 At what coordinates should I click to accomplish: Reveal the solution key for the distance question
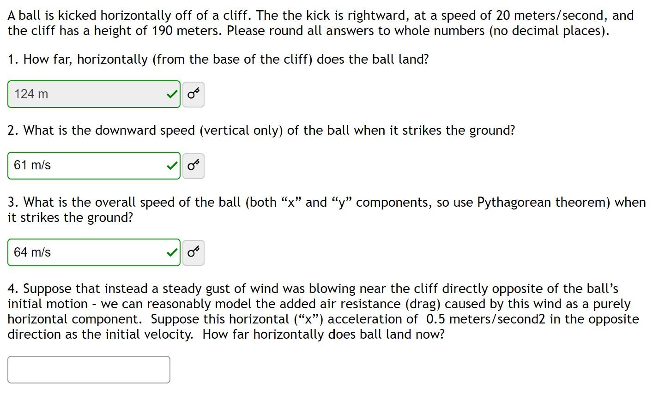193,94
